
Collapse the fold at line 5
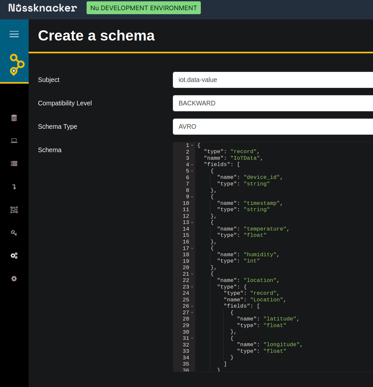[192, 171]
